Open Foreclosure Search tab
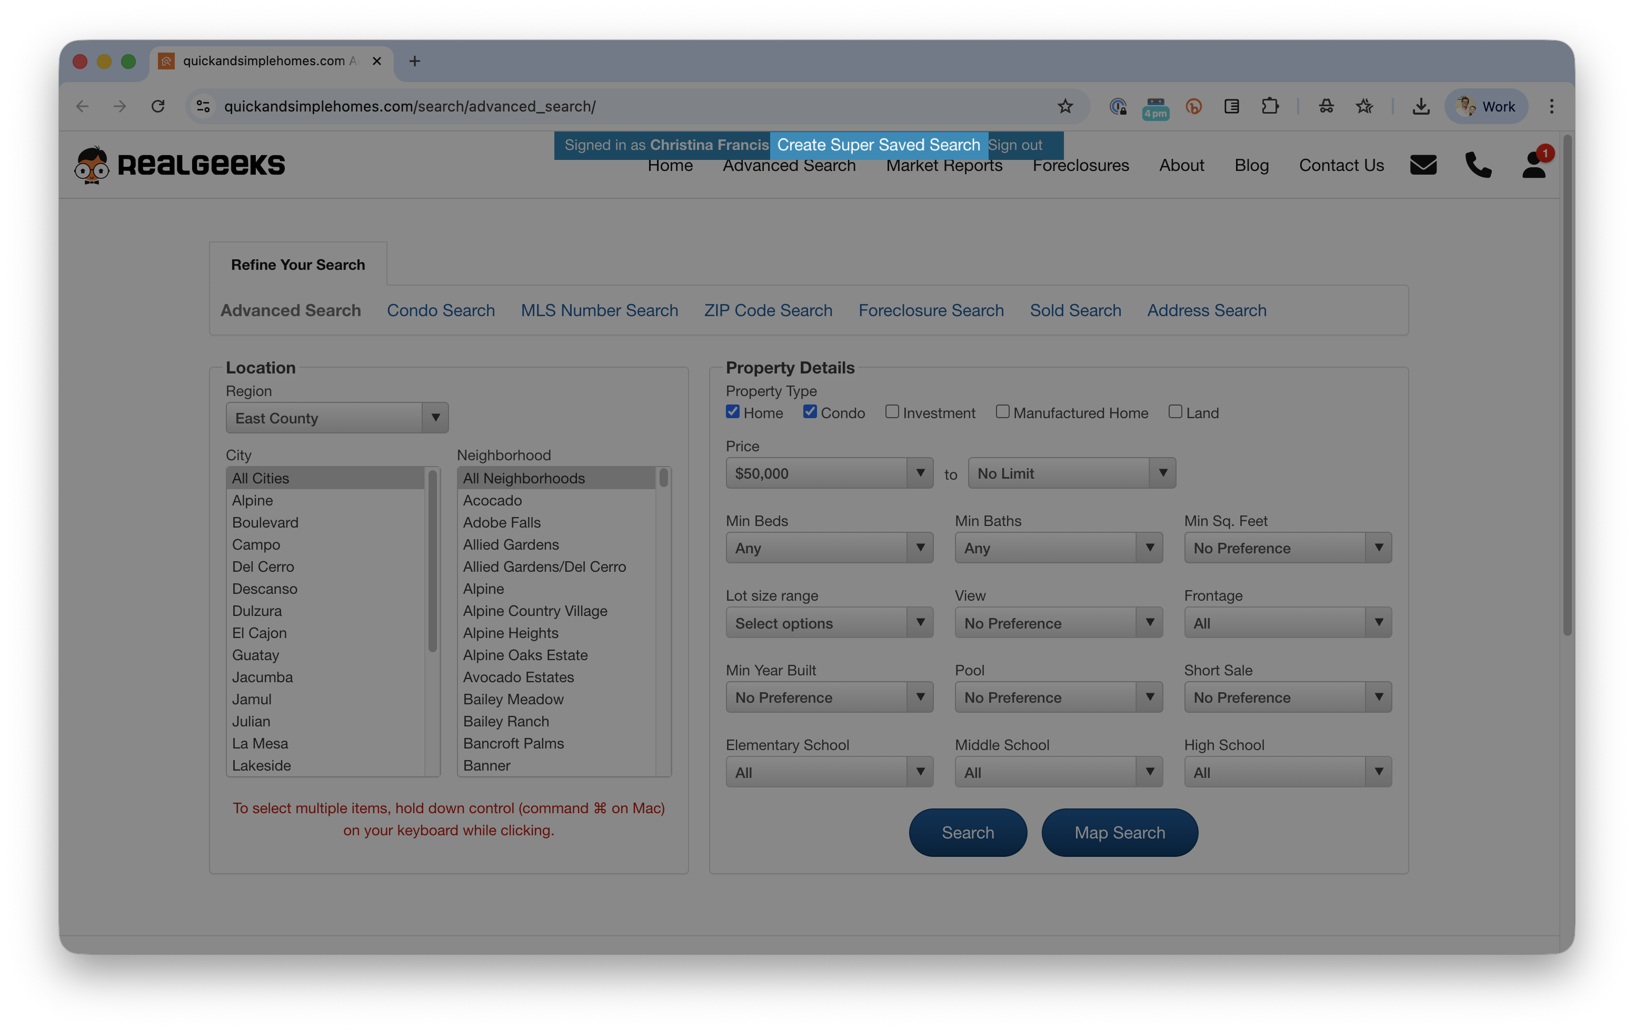1634x1032 pixels. (931, 310)
